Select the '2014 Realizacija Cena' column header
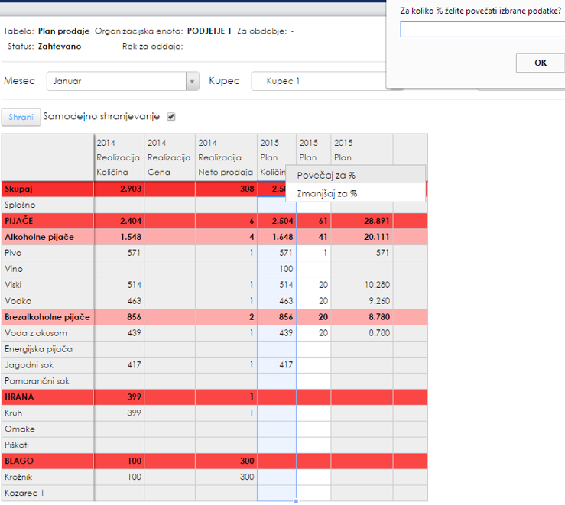 coord(169,157)
